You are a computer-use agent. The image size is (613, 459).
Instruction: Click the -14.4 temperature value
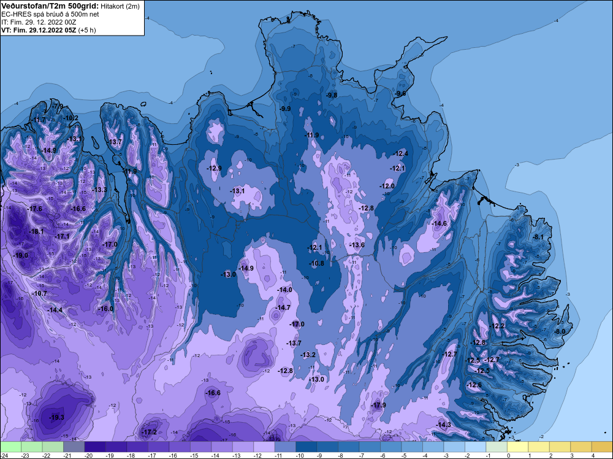tap(55, 310)
